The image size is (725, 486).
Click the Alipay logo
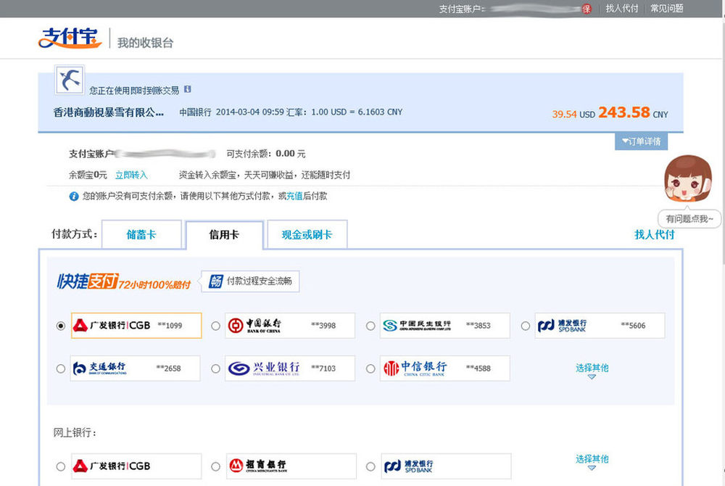pyautogui.click(x=70, y=38)
